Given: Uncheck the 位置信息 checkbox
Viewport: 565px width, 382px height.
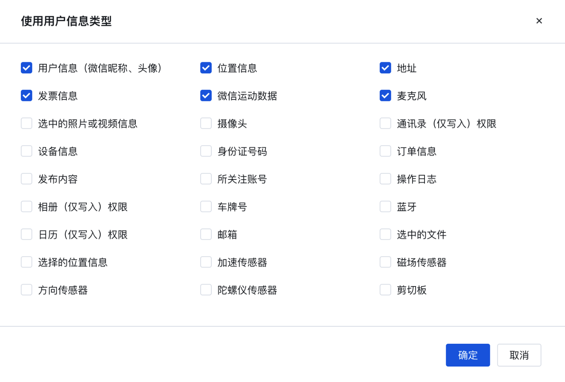Looking at the screenshot, I should tap(206, 68).
